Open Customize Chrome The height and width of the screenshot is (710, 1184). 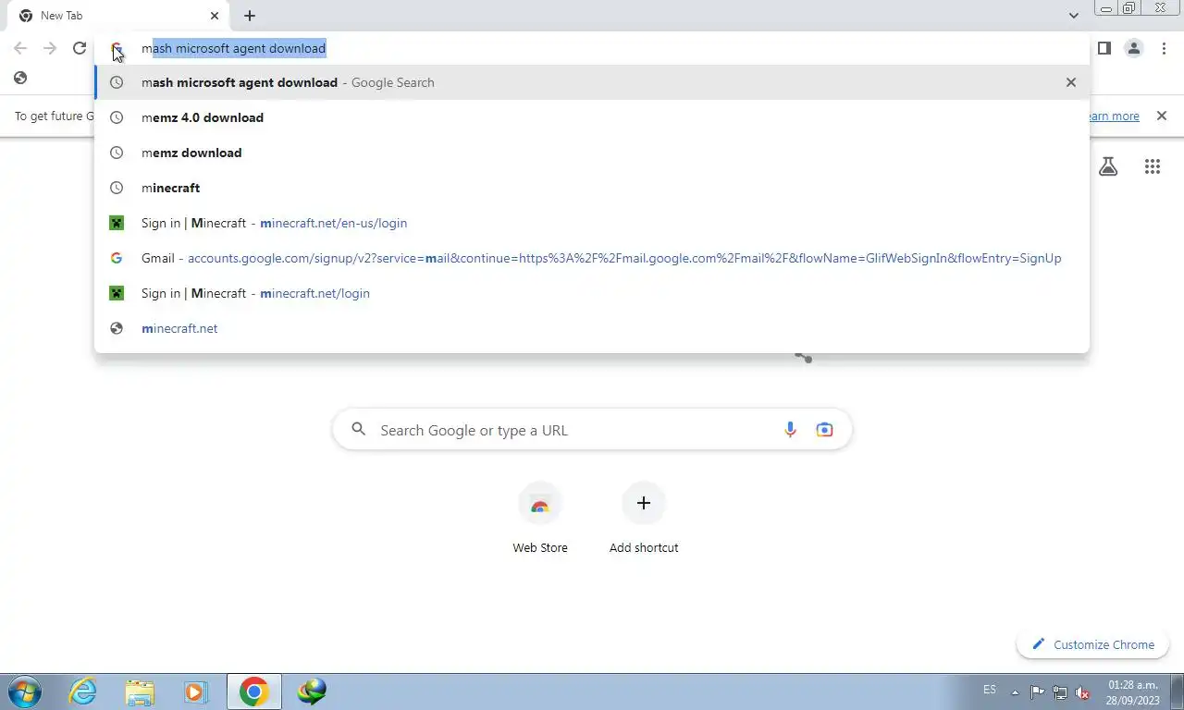click(x=1093, y=644)
